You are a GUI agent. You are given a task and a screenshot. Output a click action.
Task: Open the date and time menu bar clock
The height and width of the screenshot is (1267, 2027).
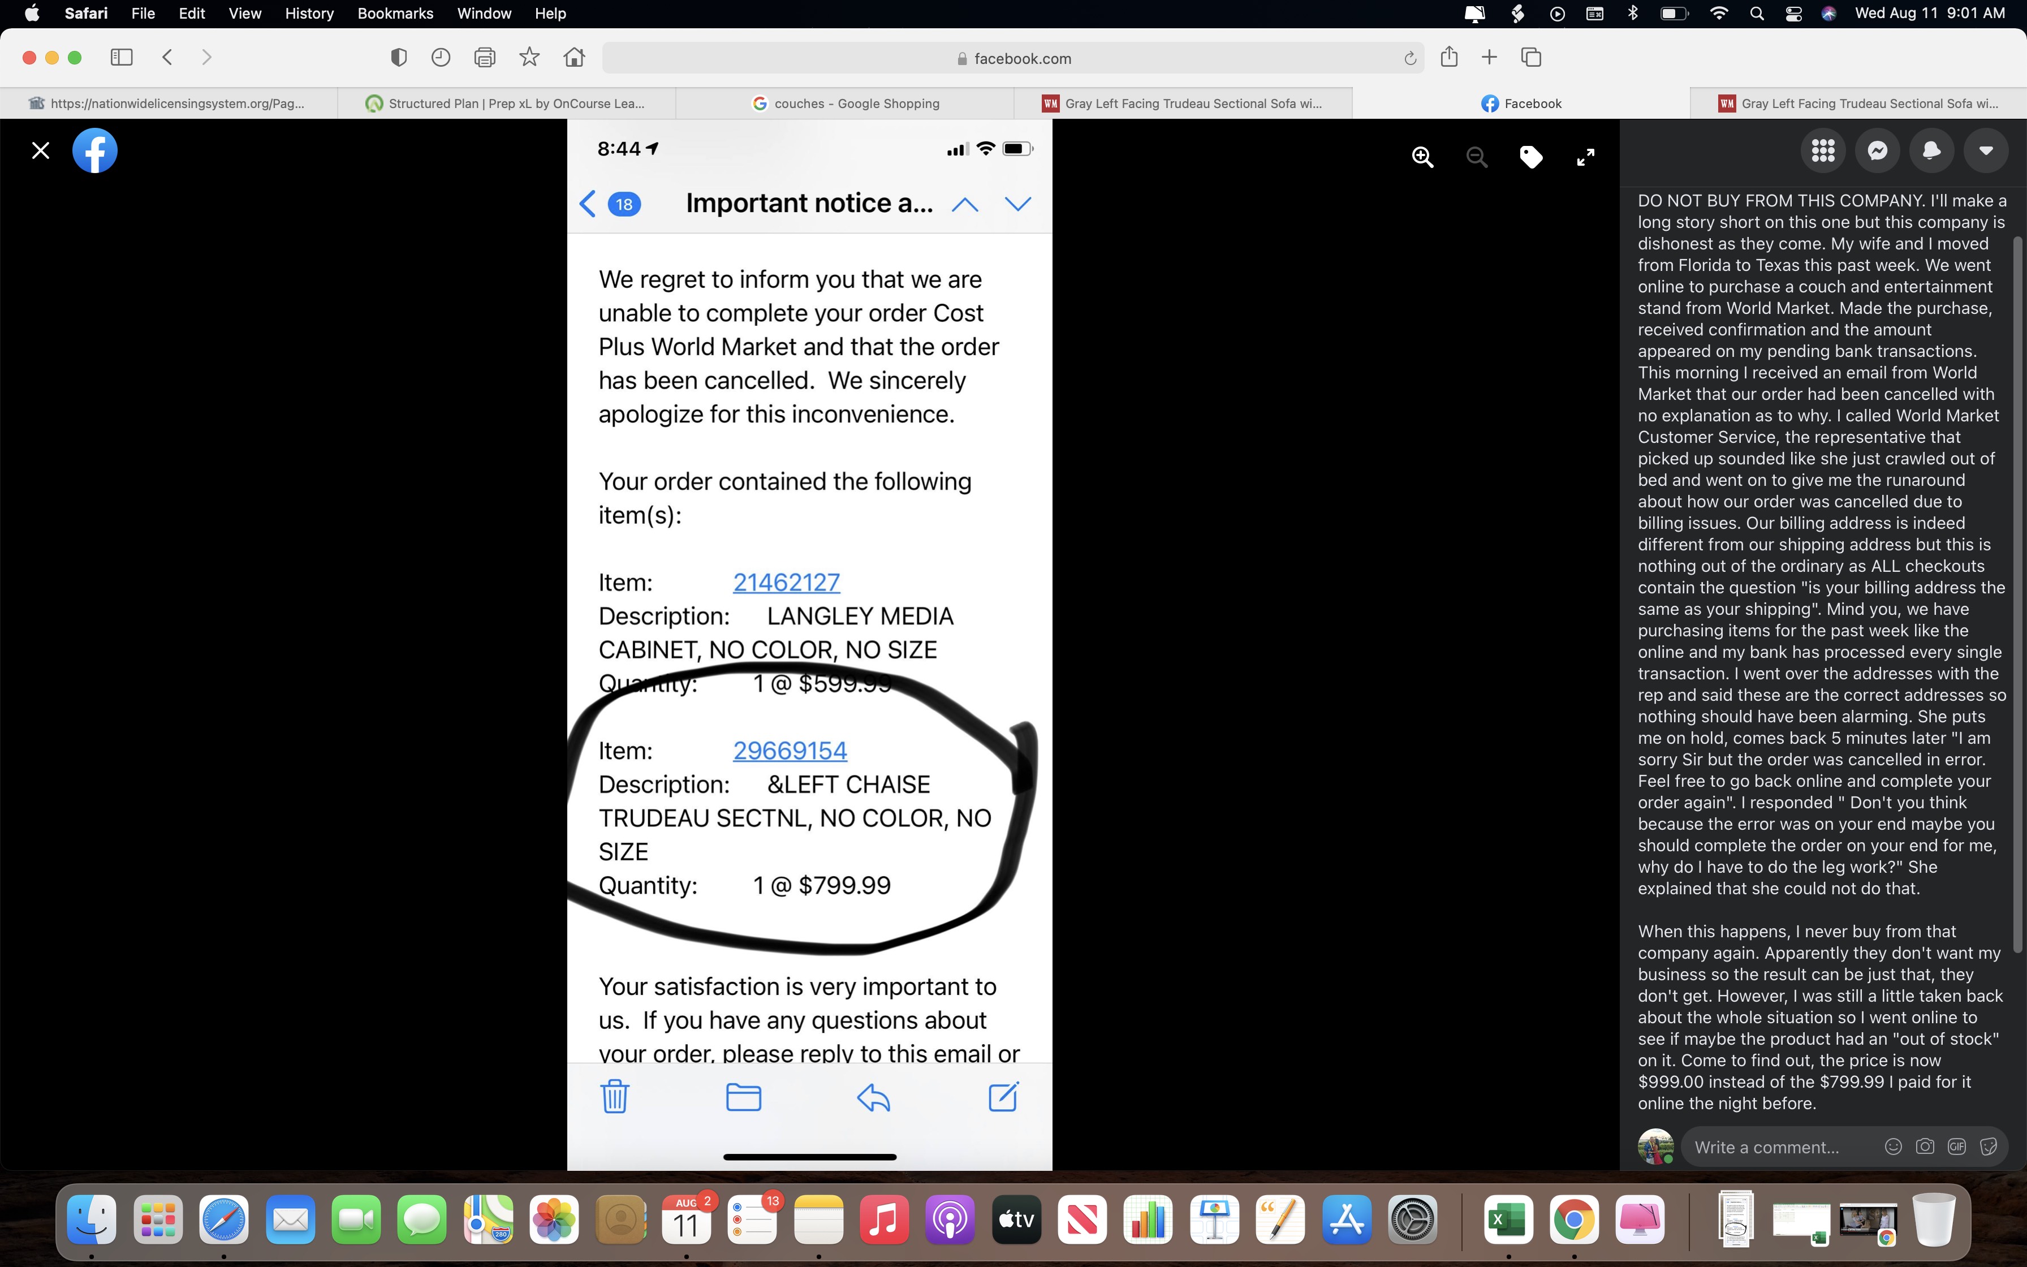point(1930,14)
